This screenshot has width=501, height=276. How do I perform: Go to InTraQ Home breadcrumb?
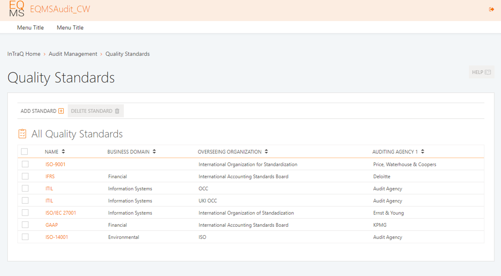24,54
